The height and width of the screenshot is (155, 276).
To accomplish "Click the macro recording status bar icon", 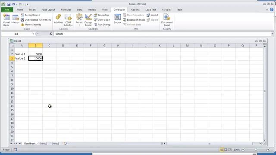I will (x=16, y=150).
